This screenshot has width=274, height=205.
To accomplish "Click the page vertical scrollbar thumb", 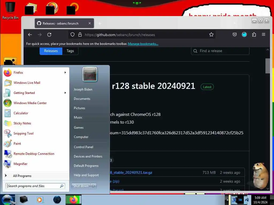I will 268,66.
